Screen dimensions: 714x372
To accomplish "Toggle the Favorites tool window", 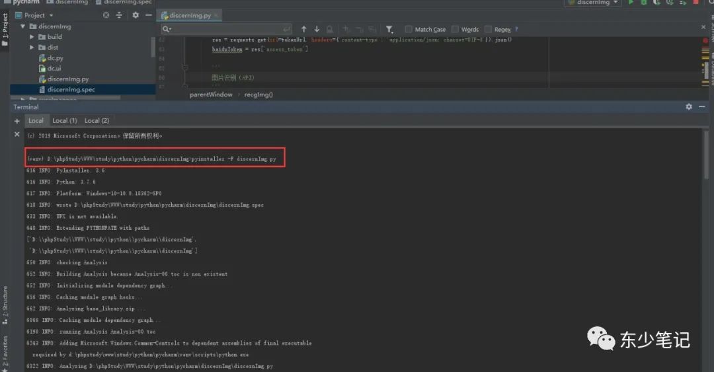I will (5, 353).
